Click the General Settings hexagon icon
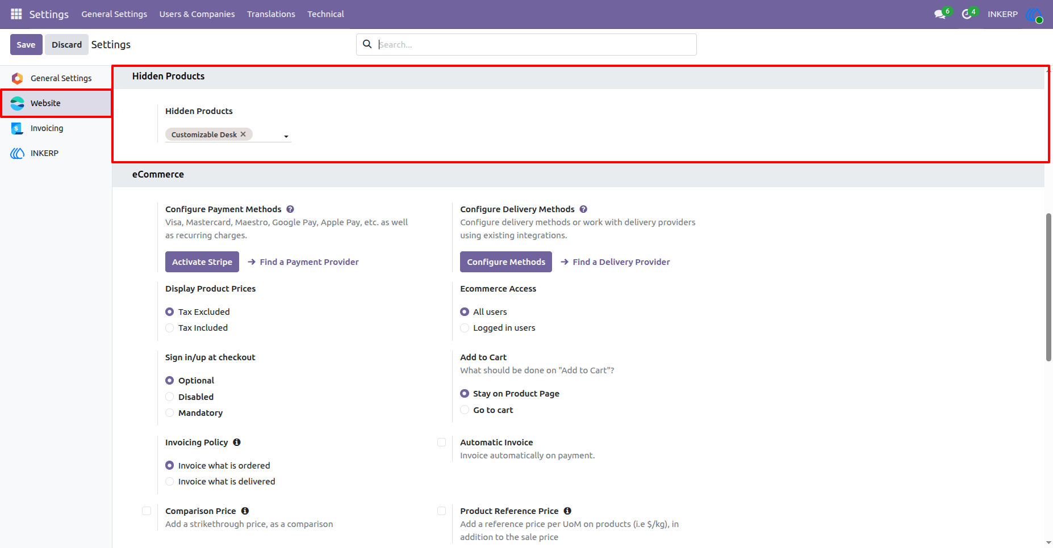The image size is (1053, 548). tap(18, 78)
